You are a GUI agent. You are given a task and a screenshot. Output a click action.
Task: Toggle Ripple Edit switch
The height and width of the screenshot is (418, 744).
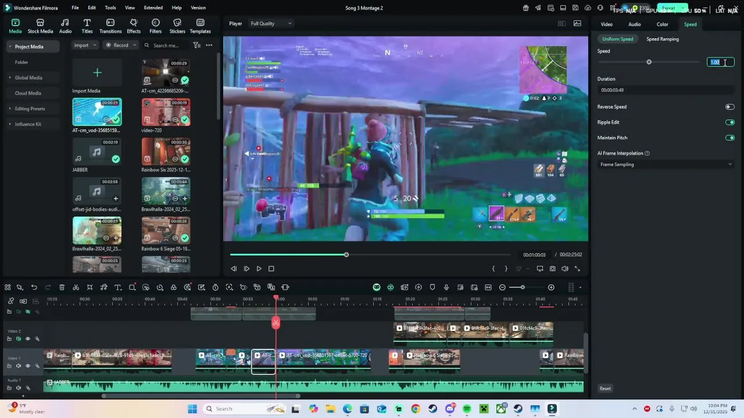pos(729,122)
